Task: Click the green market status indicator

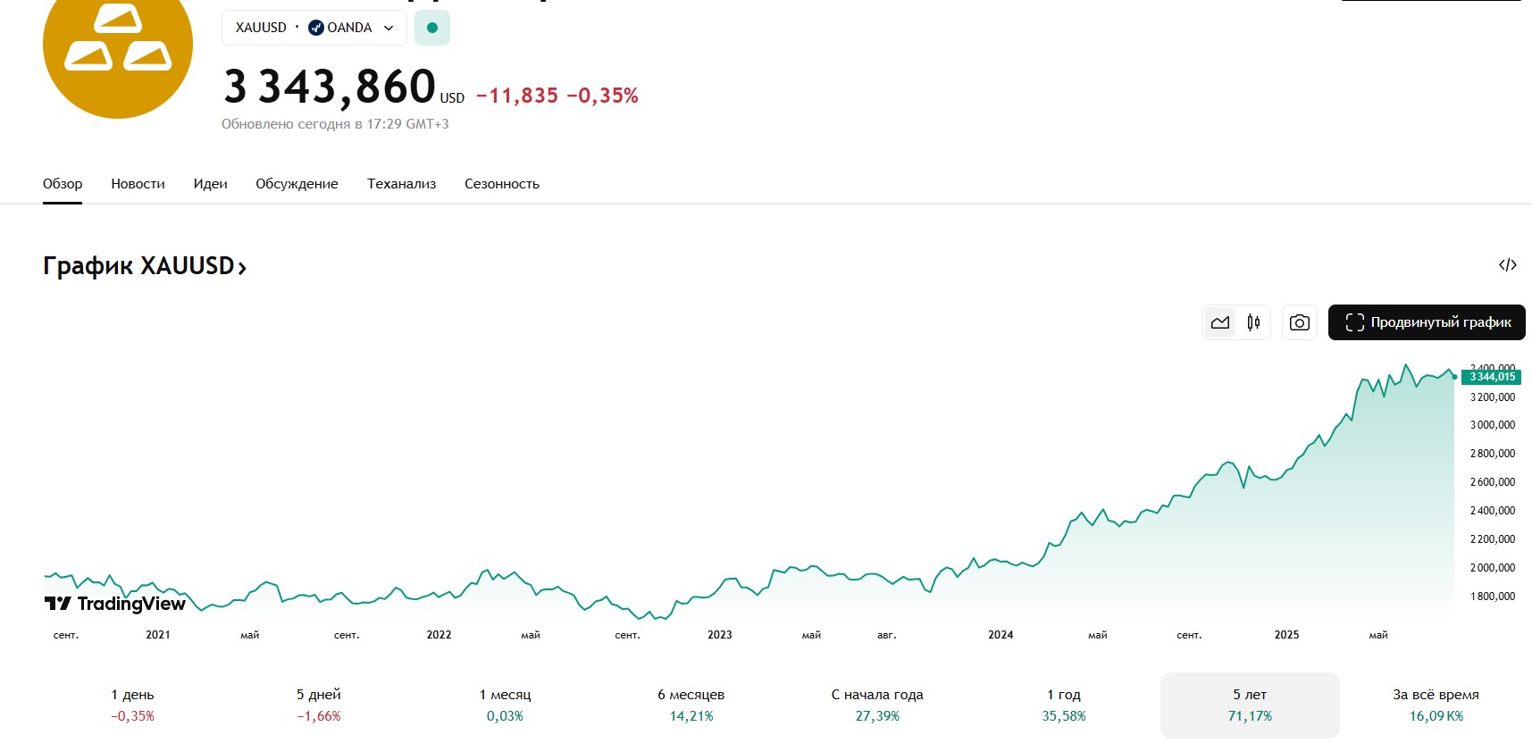Action: (432, 28)
